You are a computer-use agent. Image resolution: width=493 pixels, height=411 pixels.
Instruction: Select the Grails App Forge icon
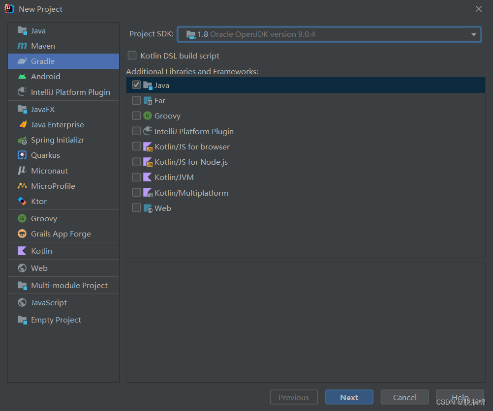[22, 234]
